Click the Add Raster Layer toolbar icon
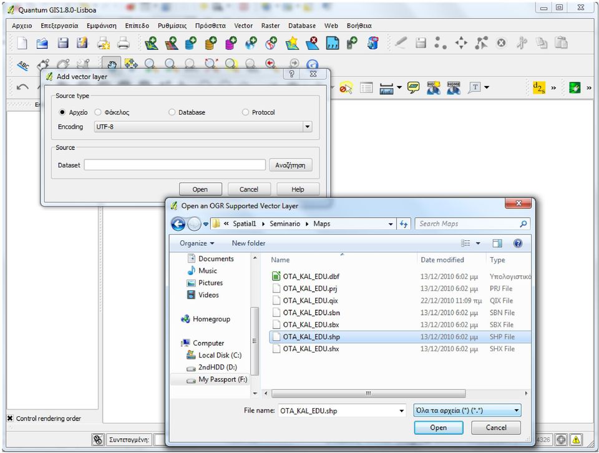Viewport: 599px width, 453px height. [x=172, y=43]
